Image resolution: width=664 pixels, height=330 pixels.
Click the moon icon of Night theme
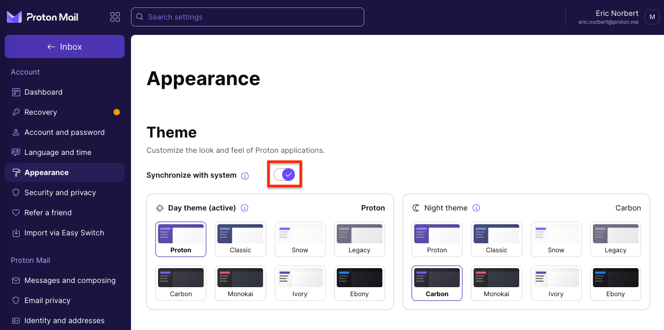coord(416,208)
